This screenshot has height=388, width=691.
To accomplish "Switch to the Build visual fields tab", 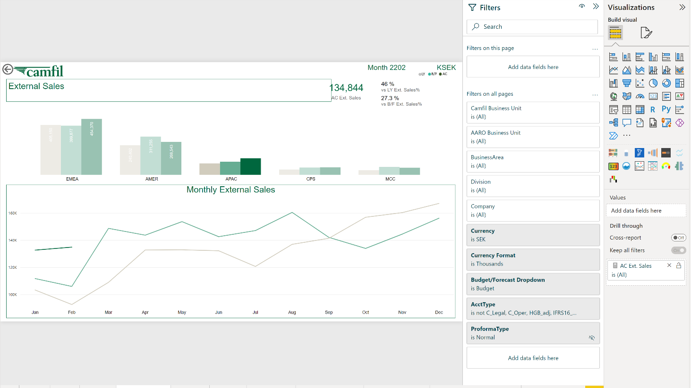I will 615,33.
